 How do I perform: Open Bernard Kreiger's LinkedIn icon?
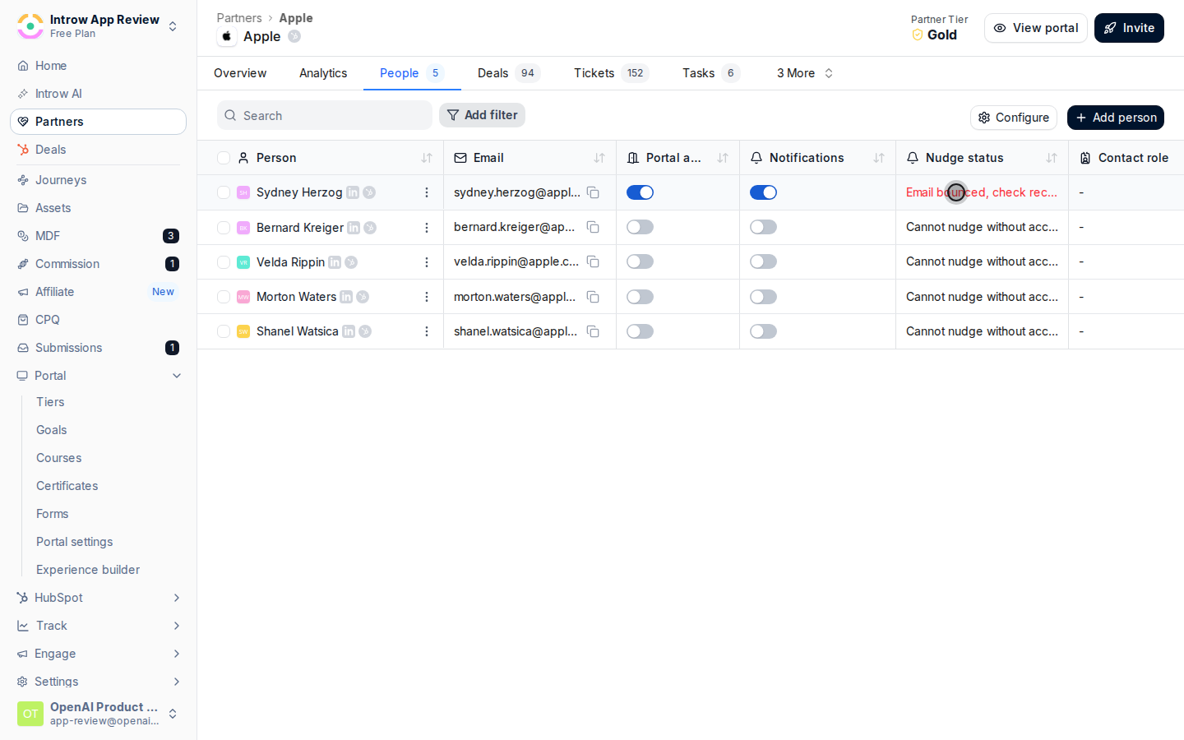[x=354, y=228]
